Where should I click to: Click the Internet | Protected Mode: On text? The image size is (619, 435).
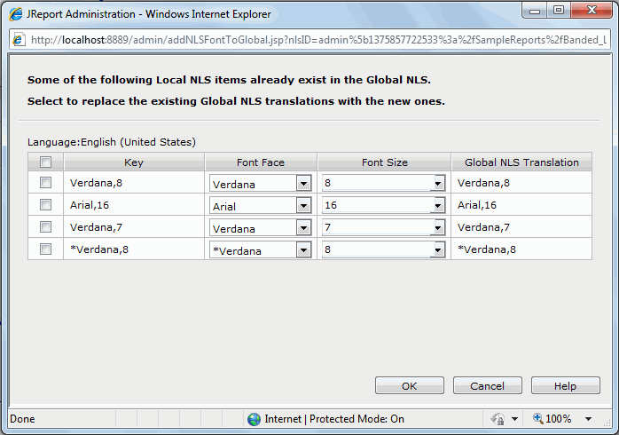tap(334, 419)
